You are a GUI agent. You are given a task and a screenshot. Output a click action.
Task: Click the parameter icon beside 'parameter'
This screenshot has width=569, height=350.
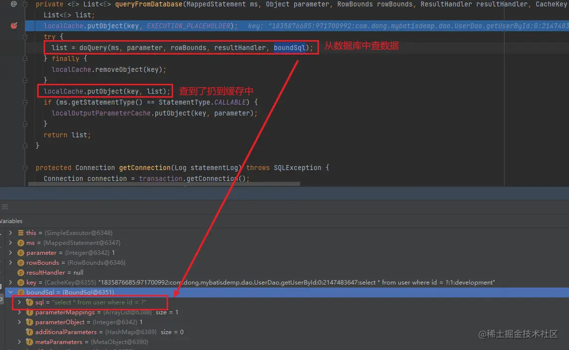pos(21,252)
